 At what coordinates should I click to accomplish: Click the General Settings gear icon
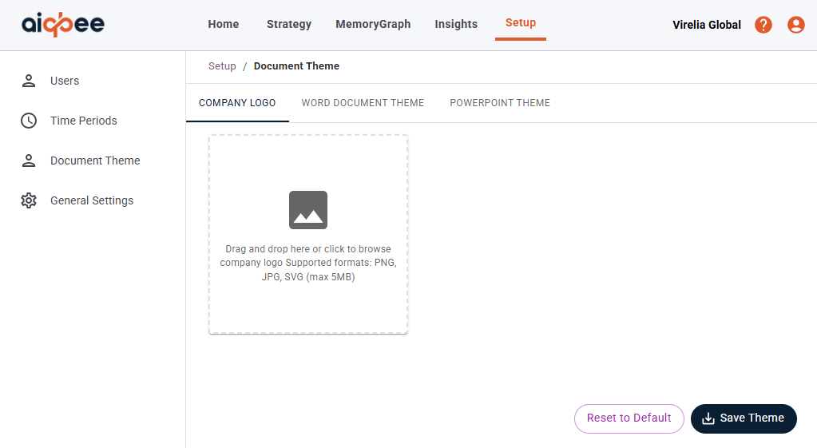click(29, 200)
